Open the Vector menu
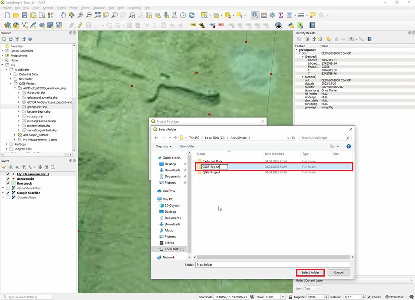Viewport: 415px width, 300px height. click(x=73, y=8)
